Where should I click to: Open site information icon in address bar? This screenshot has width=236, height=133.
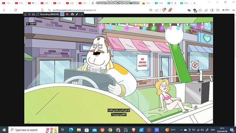tap(49, 10)
